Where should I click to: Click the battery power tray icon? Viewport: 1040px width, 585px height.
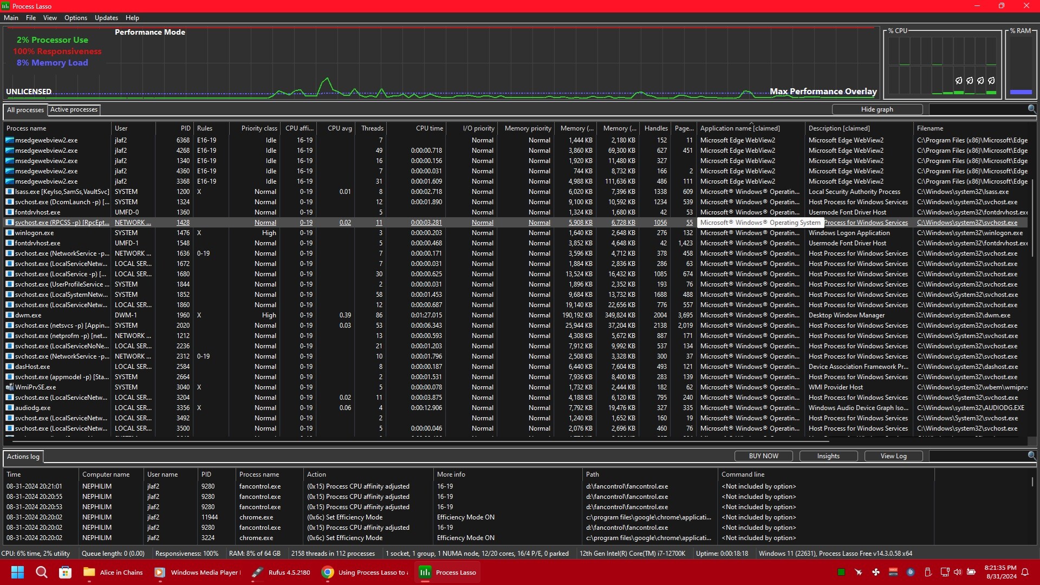[971, 573]
